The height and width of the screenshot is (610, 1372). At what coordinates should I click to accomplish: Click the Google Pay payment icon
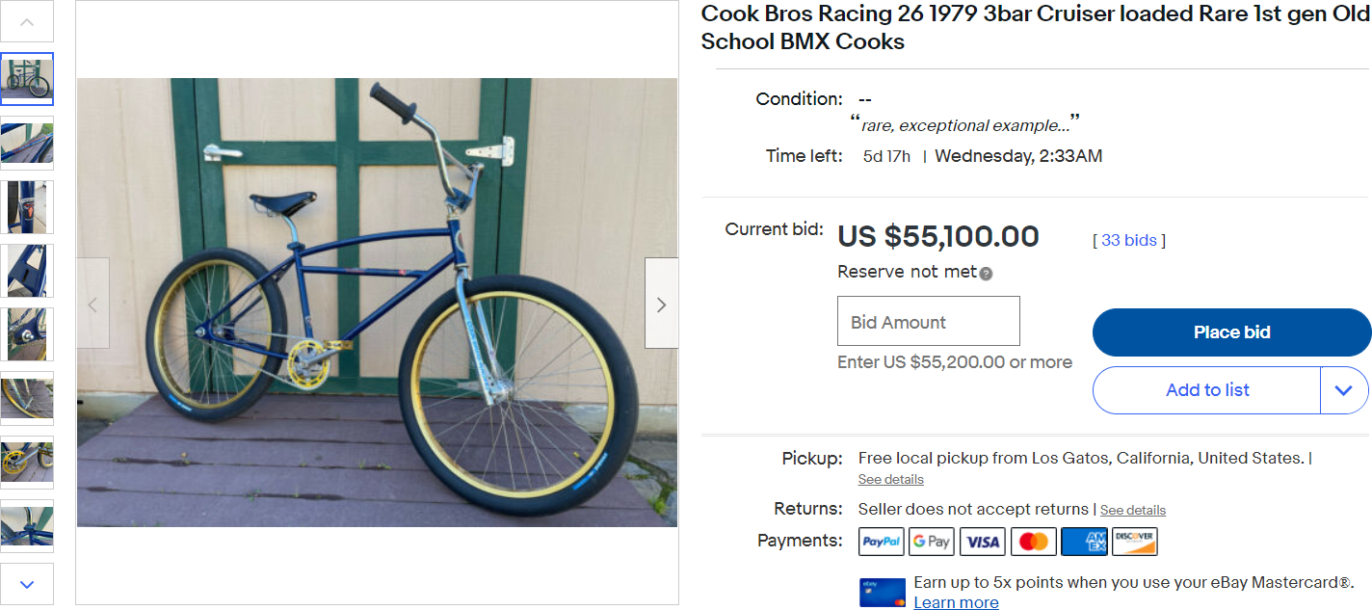(x=932, y=542)
